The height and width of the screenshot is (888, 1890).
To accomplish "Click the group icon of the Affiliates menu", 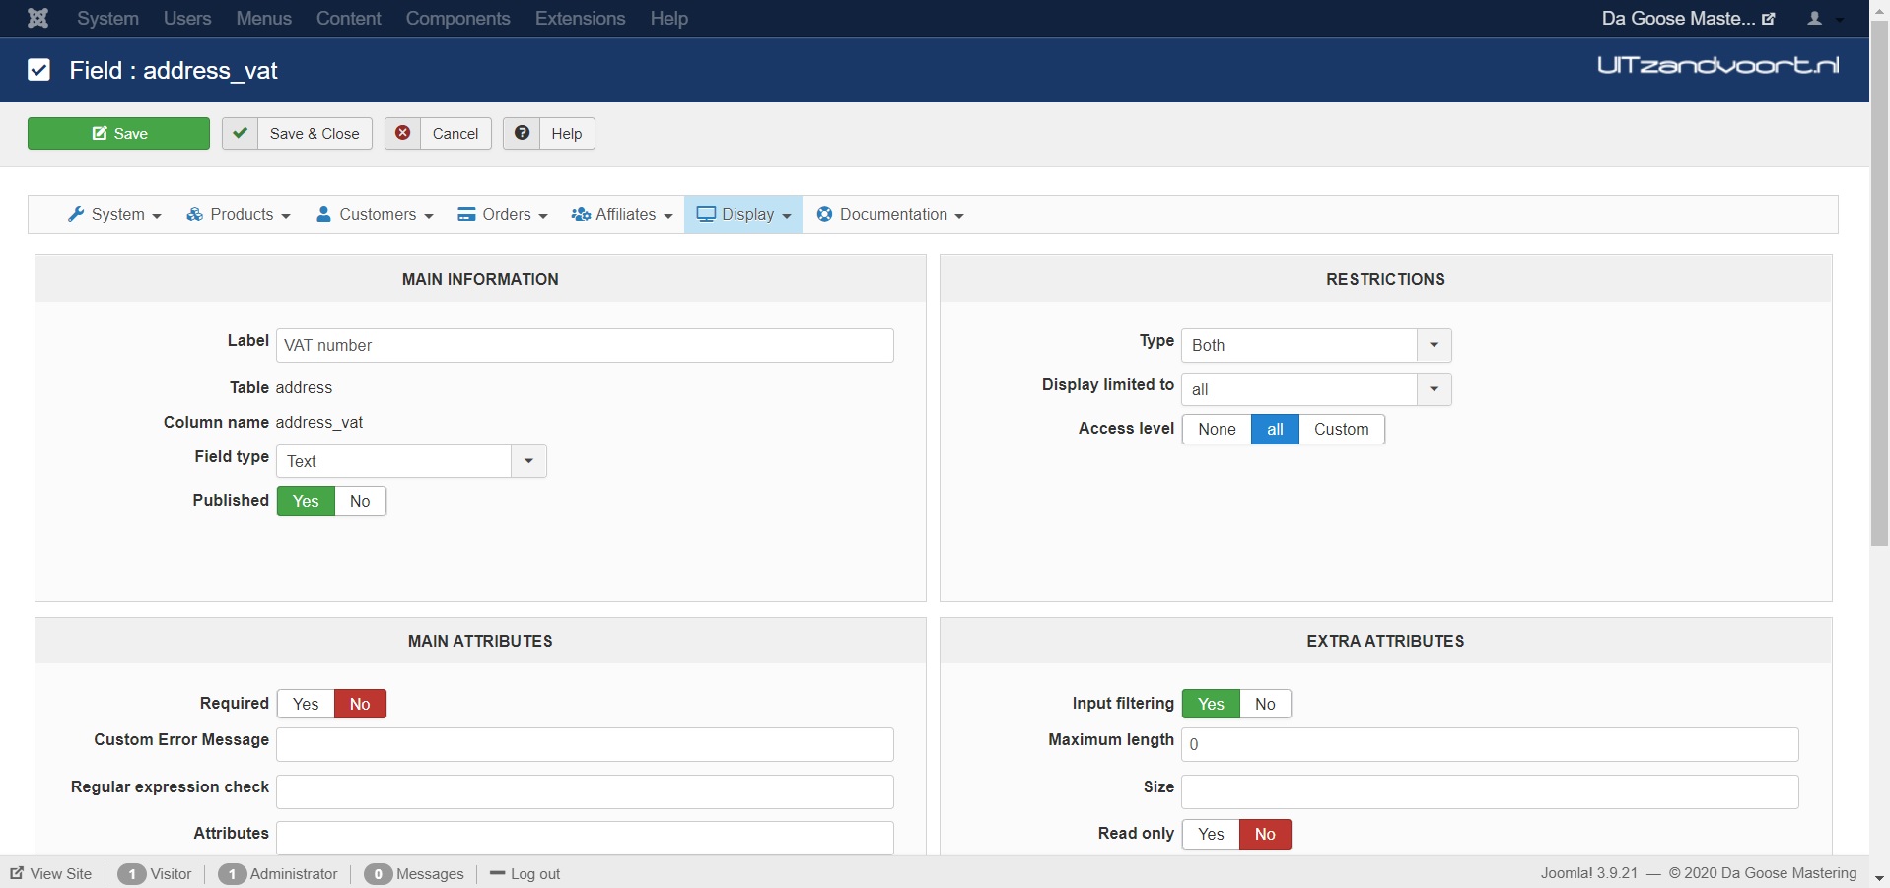I will coord(581,214).
